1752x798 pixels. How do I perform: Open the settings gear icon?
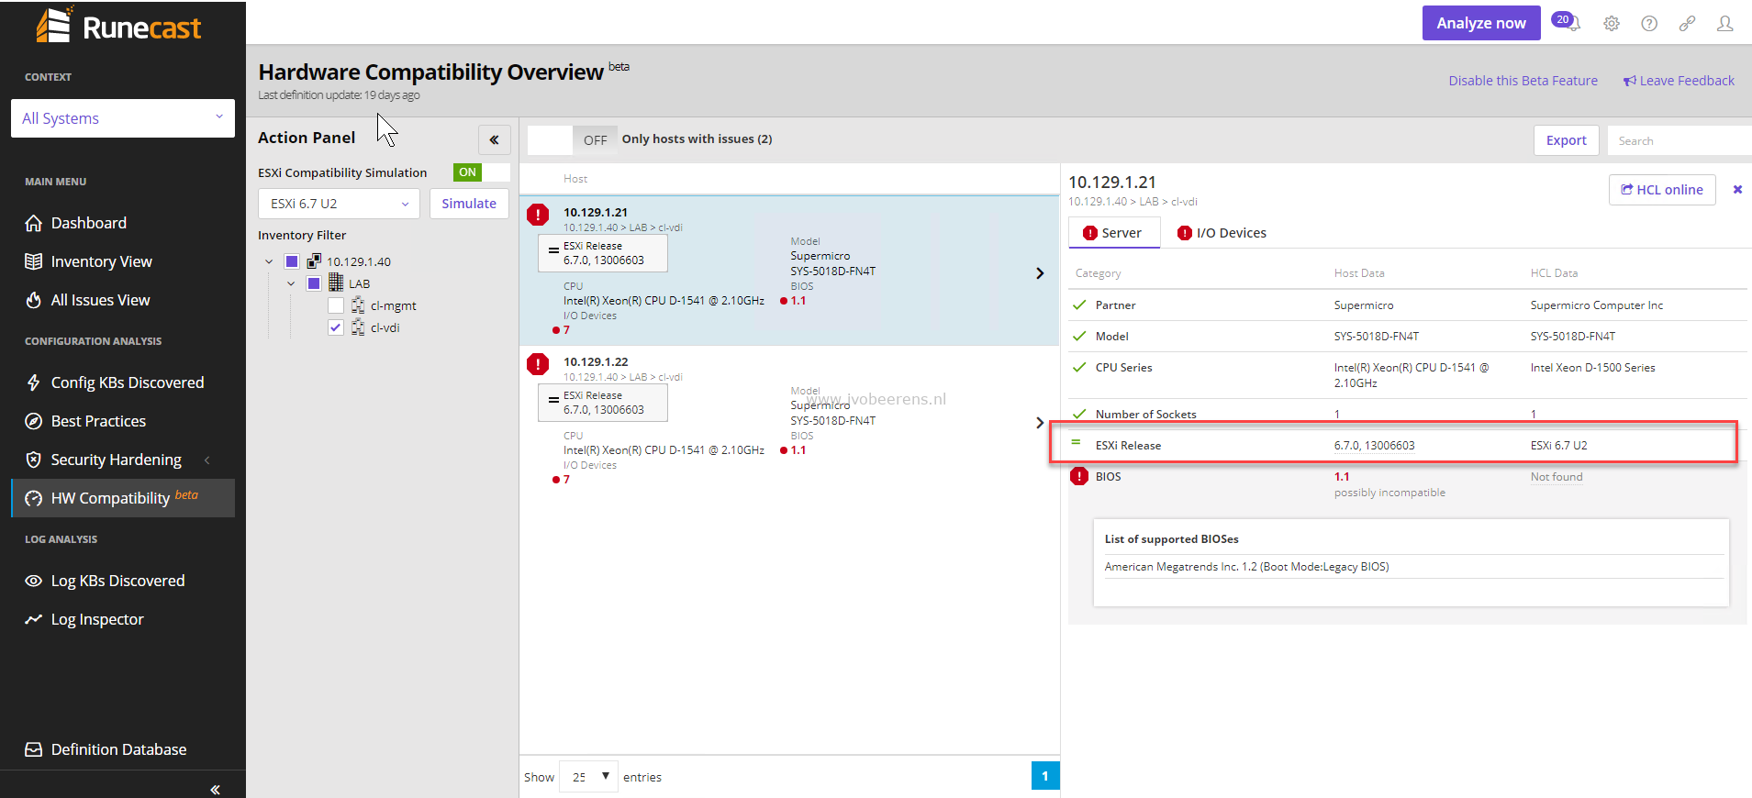click(1612, 24)
